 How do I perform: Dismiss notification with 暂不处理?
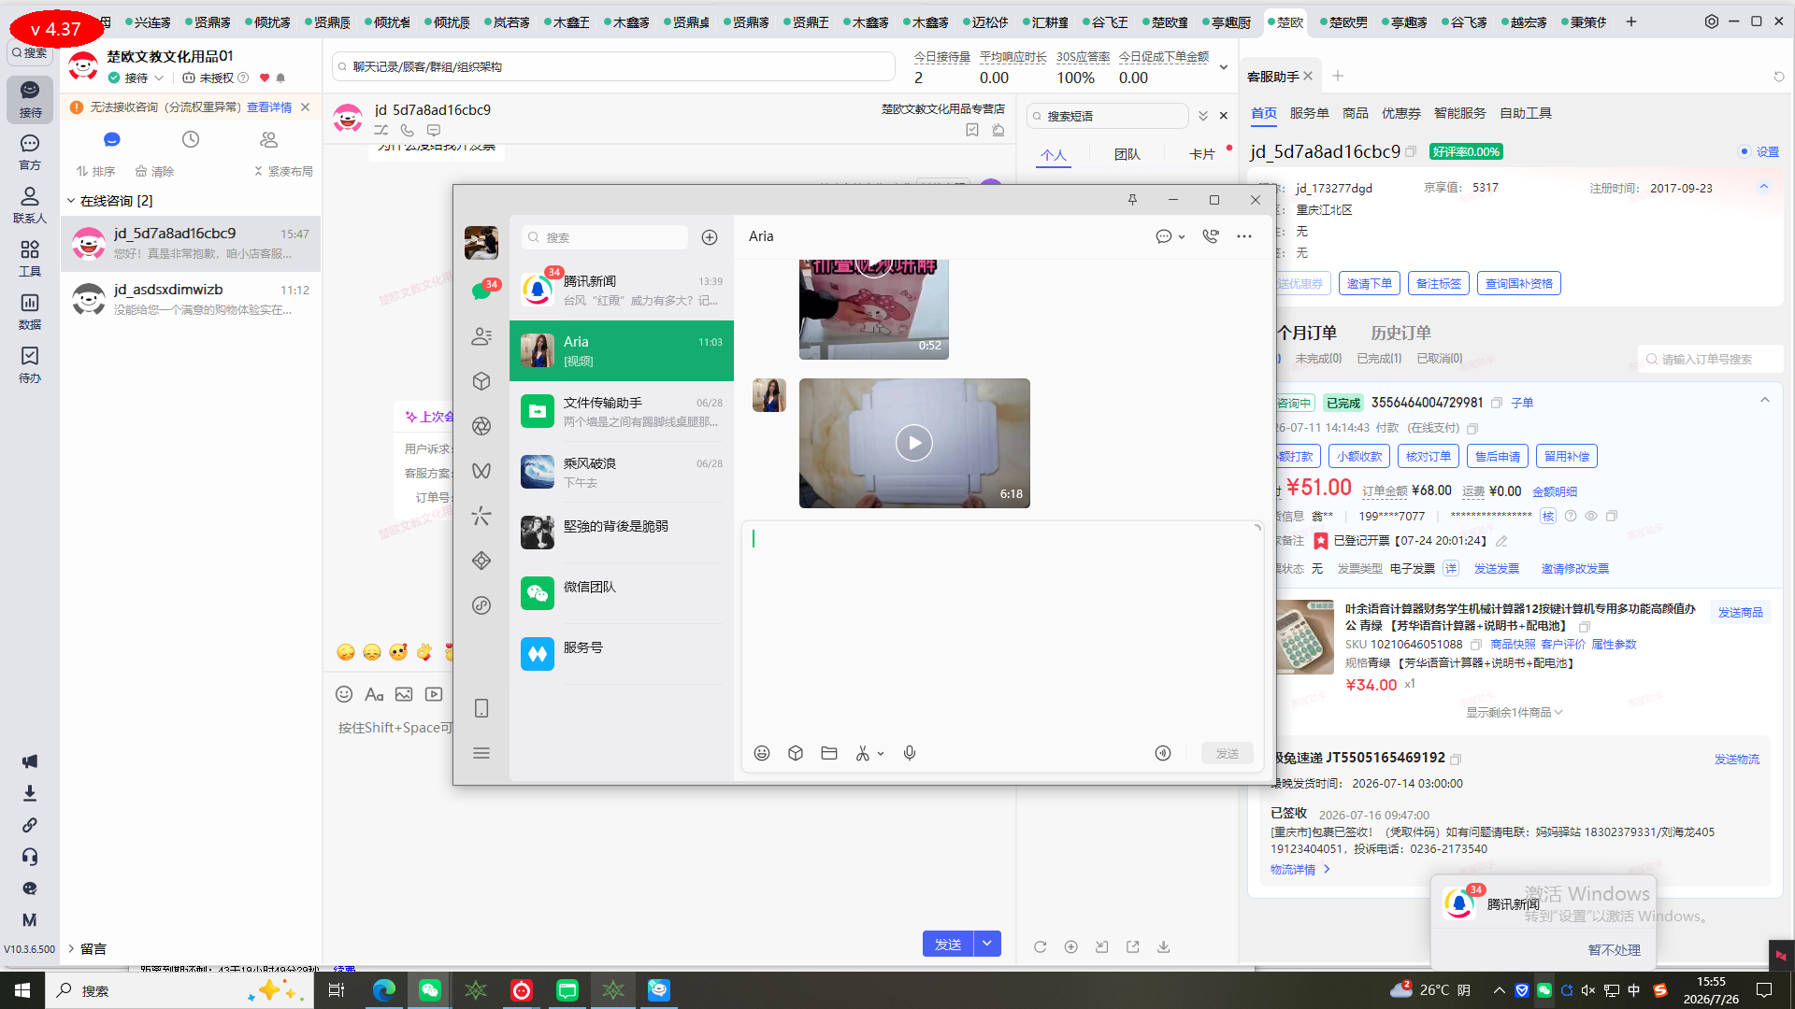coord(1614,949)
